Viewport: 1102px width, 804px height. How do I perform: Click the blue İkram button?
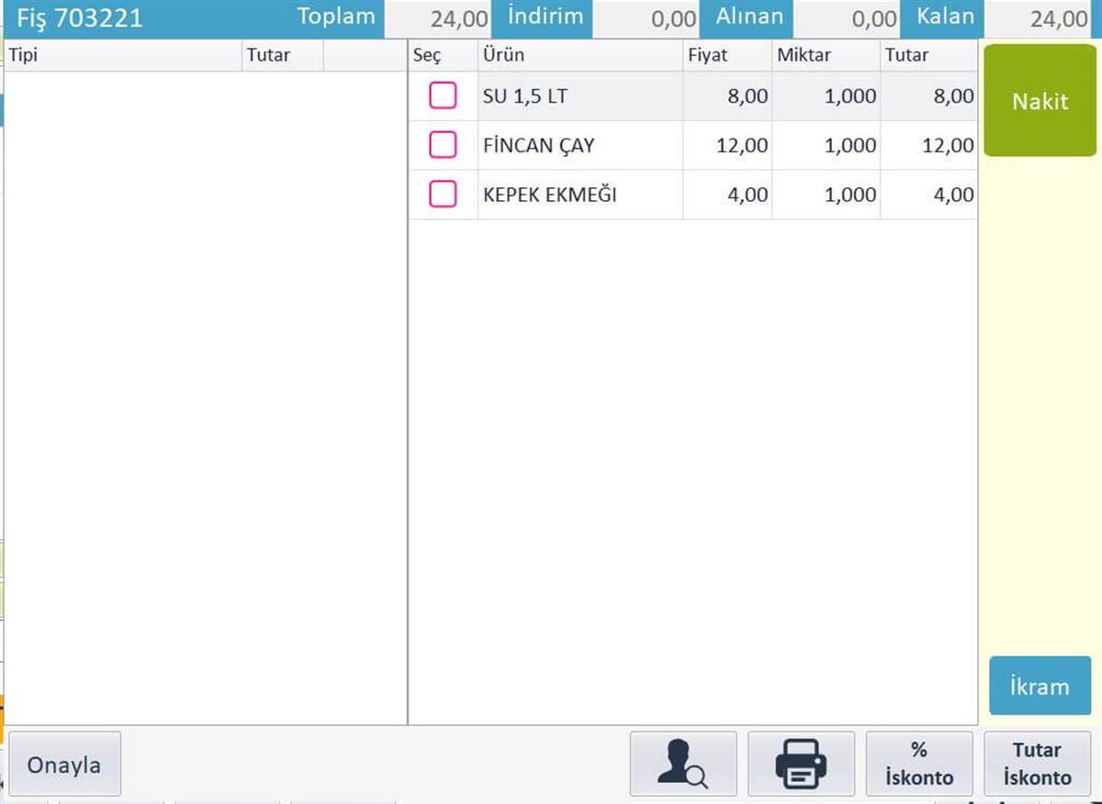pos(1040,686)
